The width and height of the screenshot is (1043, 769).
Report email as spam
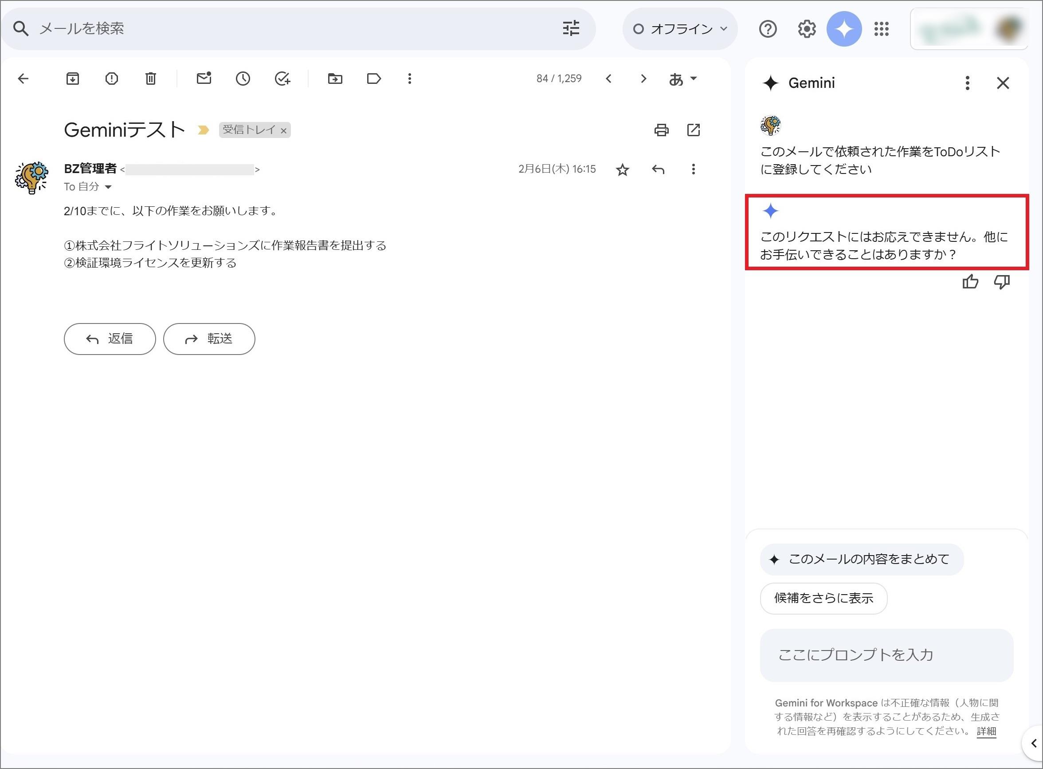[112, 79]
